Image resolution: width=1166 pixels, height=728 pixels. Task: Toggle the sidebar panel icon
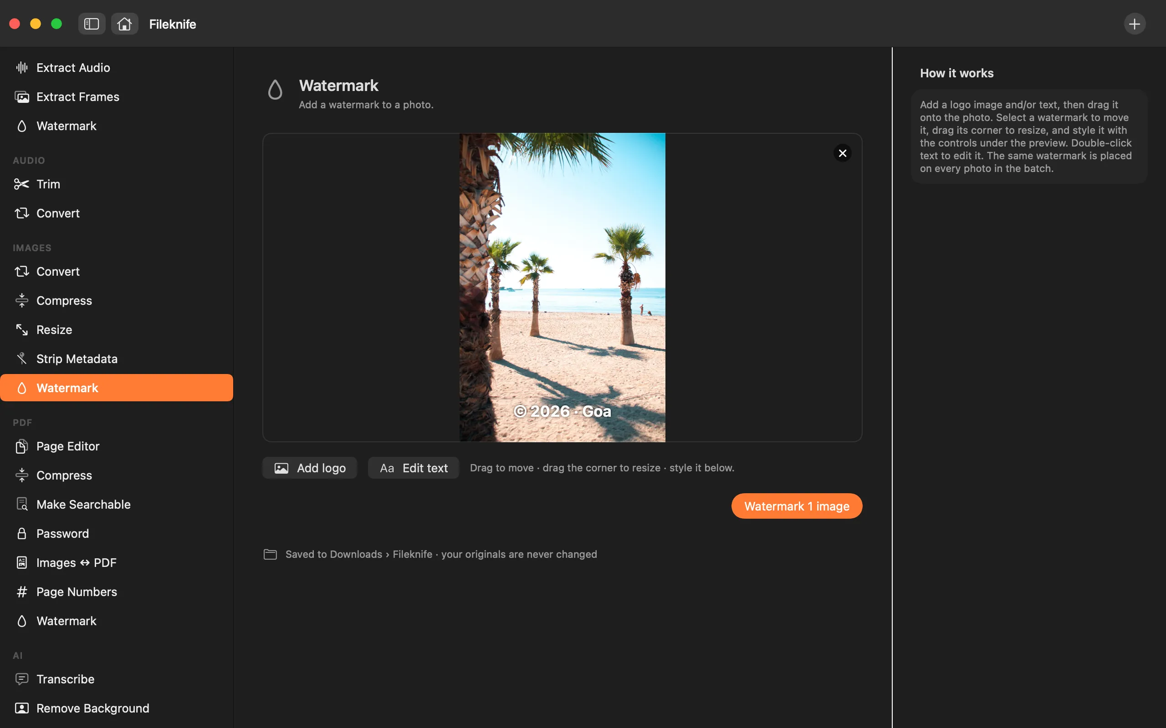[x=92, y=24]
